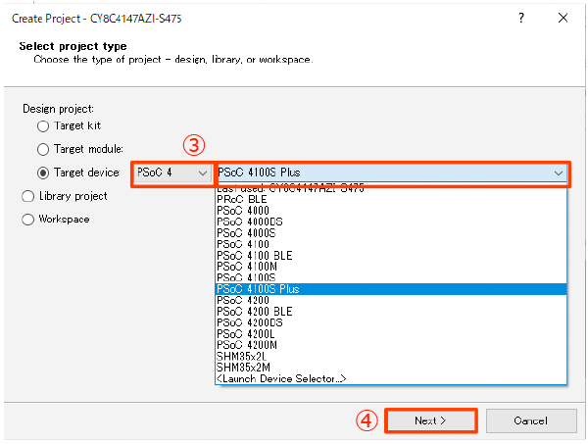The image size is (588, 444).
Task: Click the Cancel button
Action: click(x=531, y=420)
